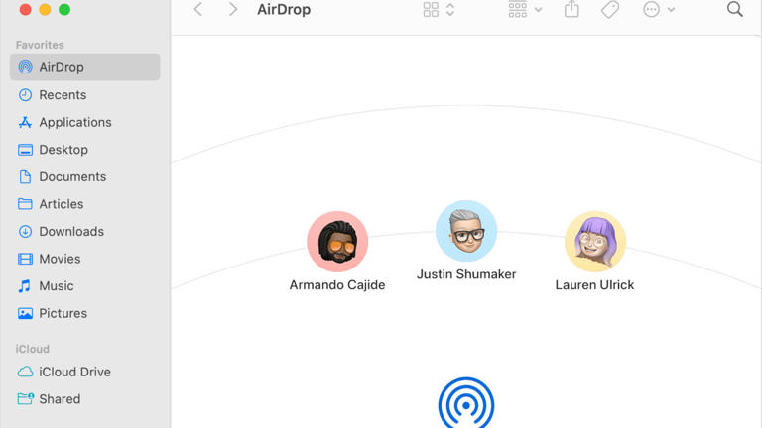Minimize the window with yellow button
The height and width of the screenshot is (428, 762).
[45, 9]
